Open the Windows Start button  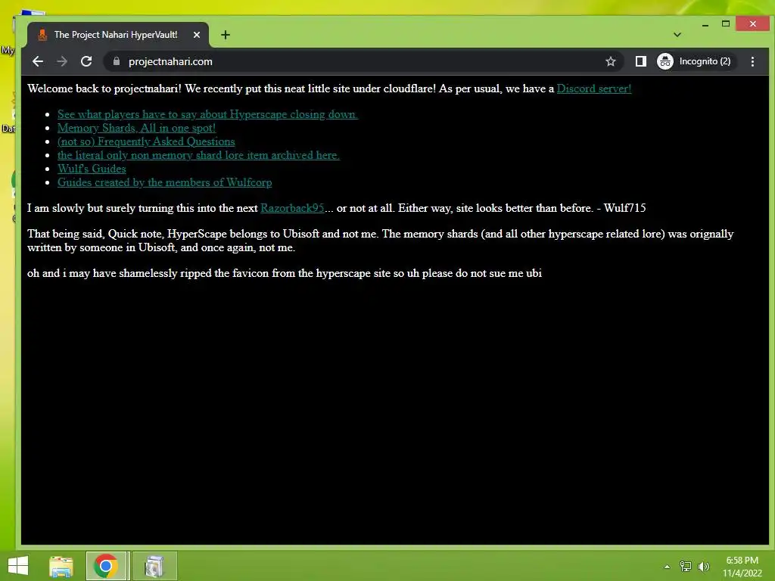(x=18, y=566)
